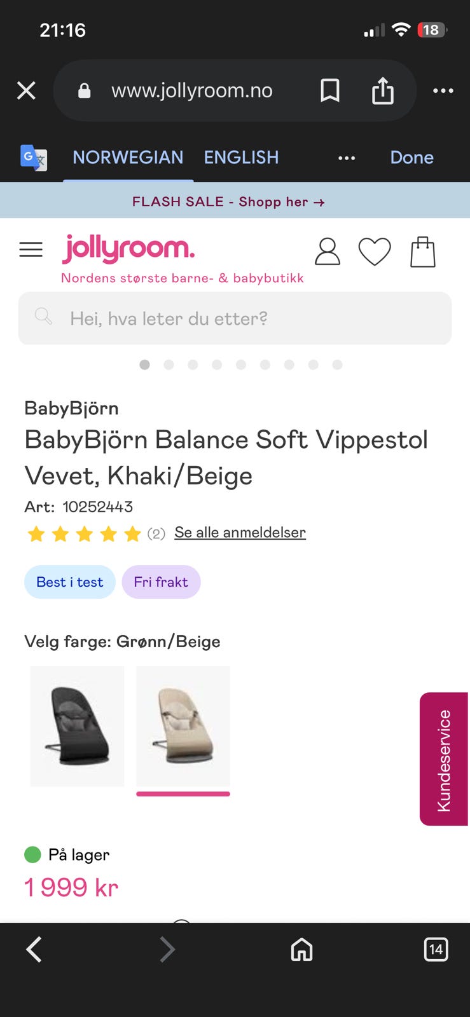This screenshot has height=1017, width=470.
Task: Go back with the back arrow
Action: (34, 950)
